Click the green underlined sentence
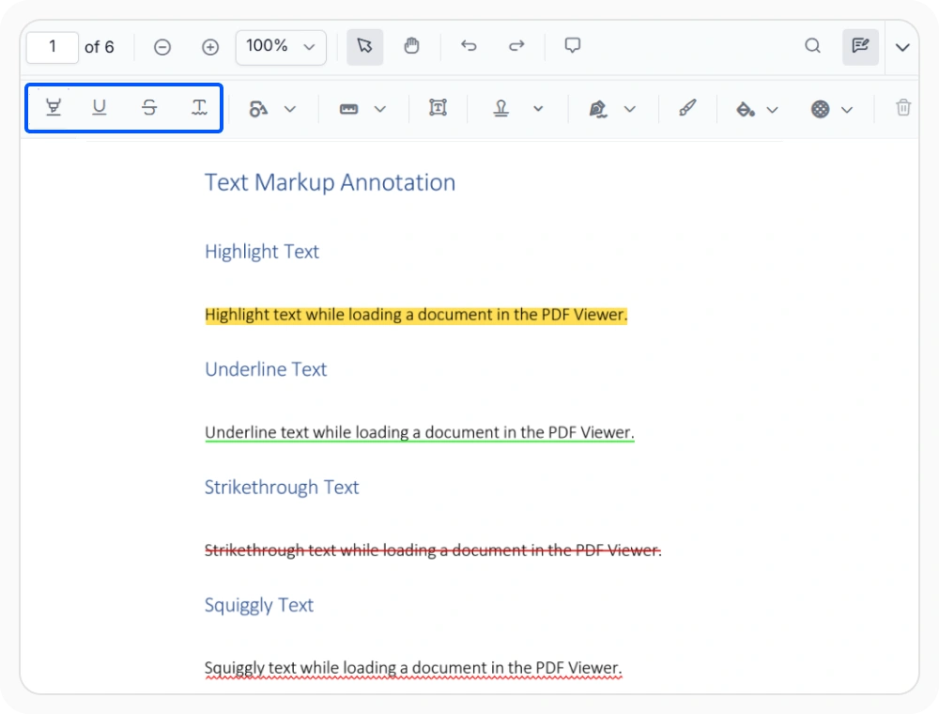 pyautogui.click(x=419, y=432)
